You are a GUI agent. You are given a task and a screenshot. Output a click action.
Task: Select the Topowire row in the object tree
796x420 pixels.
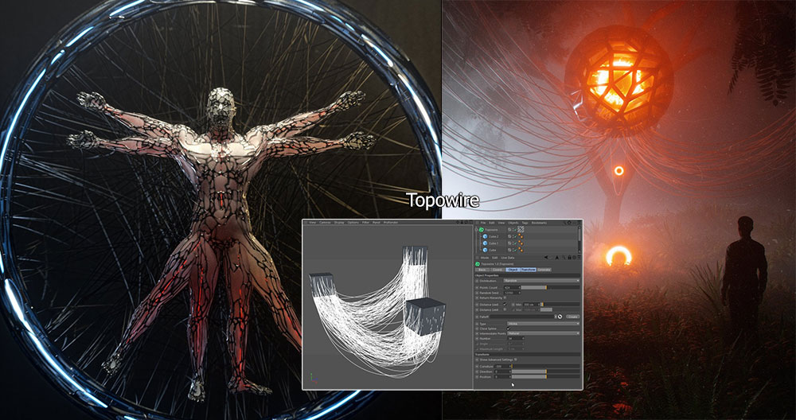click(491, 229)
